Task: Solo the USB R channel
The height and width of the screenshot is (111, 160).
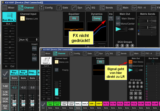Action: click(99, 108)
